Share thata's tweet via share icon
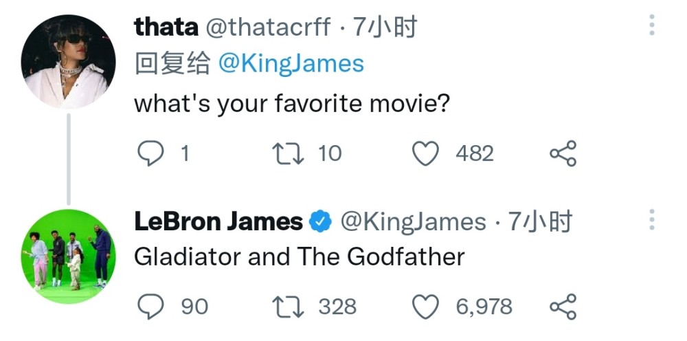The image size is (687, 341). point(563,153)
